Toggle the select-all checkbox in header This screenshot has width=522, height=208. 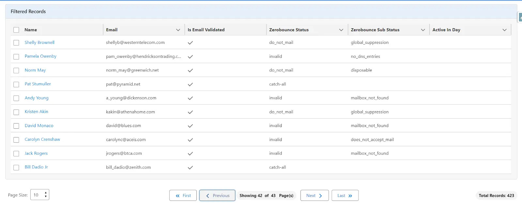tap(16, 30)
